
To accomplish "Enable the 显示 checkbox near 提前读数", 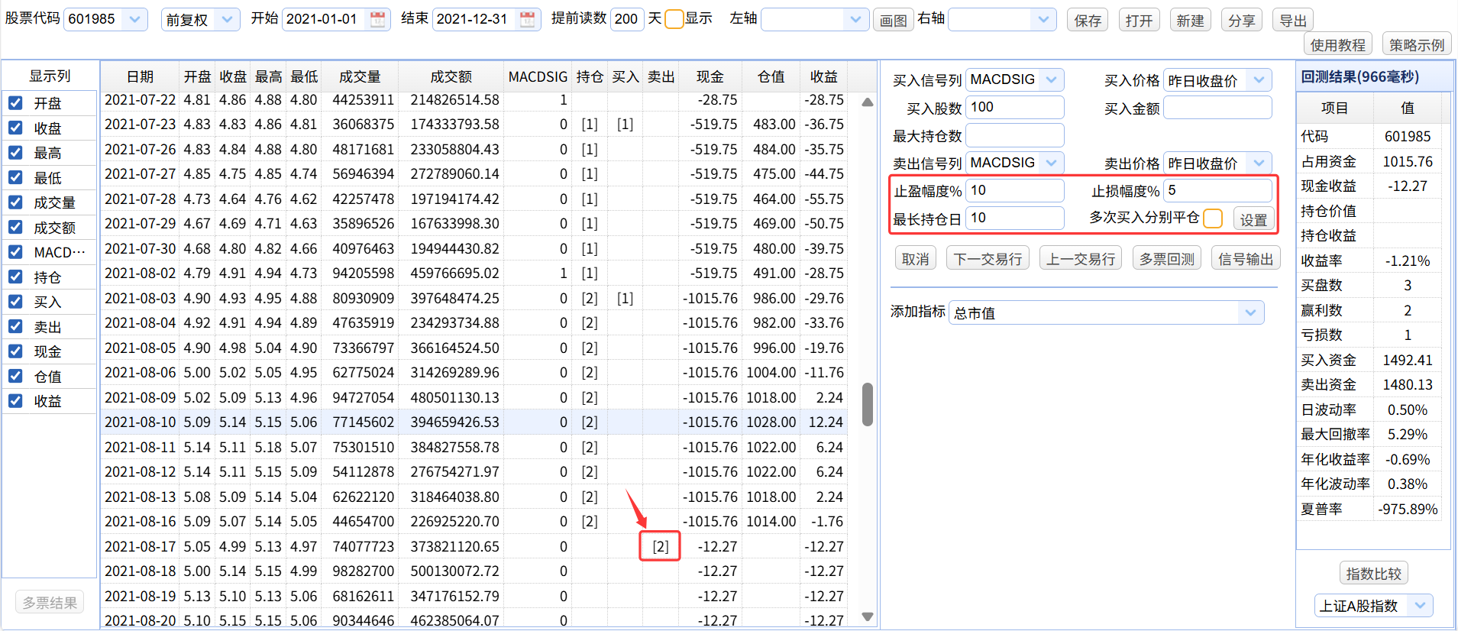I will (x=674, y=19).
